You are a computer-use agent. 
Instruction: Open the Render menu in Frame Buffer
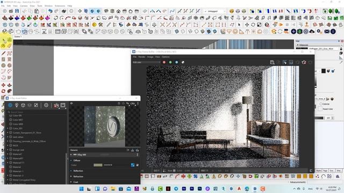(141, 57)
